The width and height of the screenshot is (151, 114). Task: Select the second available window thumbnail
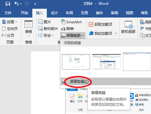[107, 62]
